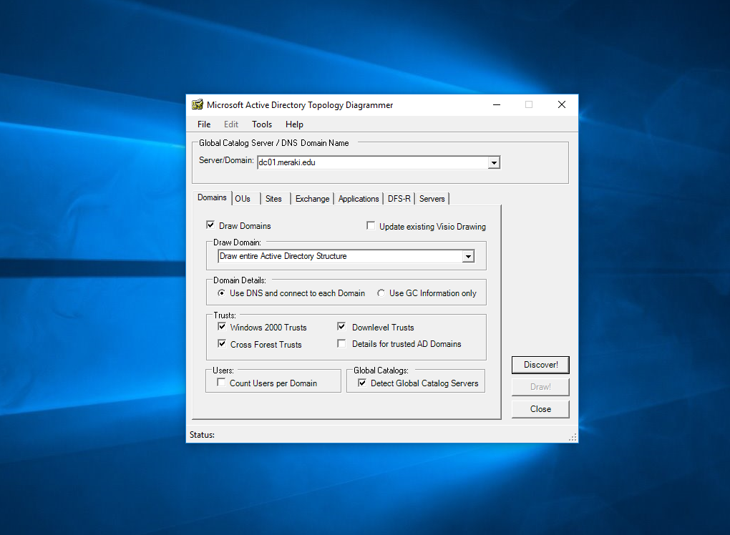The height and width of the screenshot is (535, 730).
Task: Click the Discover! button
Action: click(540, 365)
